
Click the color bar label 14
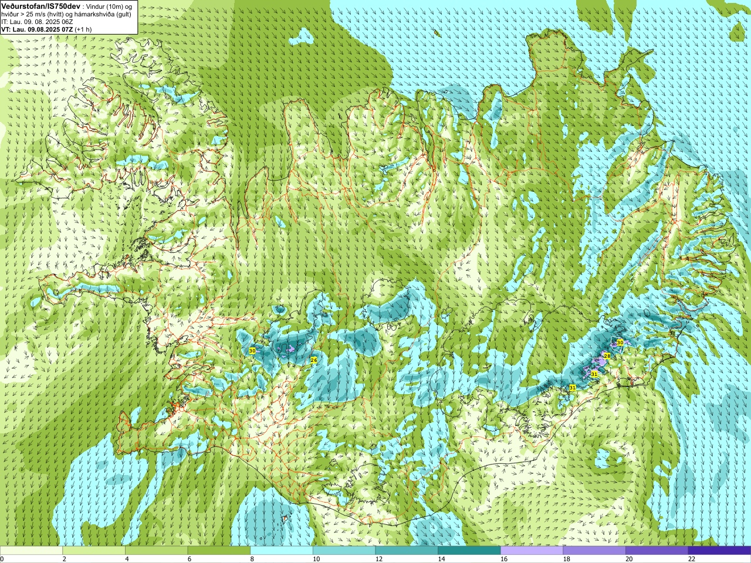pyautogui.click(x=441, y=559)
